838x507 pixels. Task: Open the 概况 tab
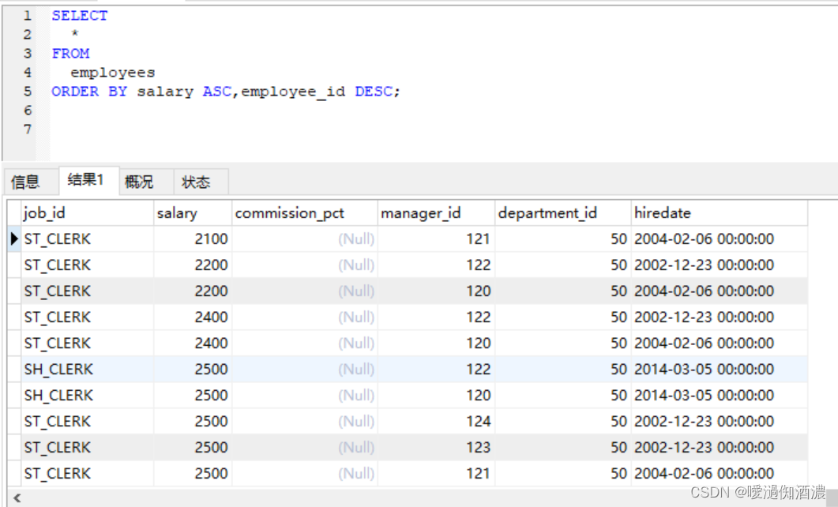tap(140, 181)
